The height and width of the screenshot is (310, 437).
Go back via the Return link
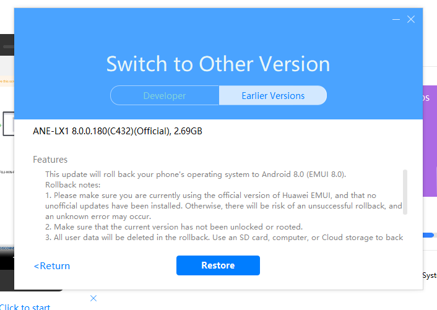pos(52,266)
